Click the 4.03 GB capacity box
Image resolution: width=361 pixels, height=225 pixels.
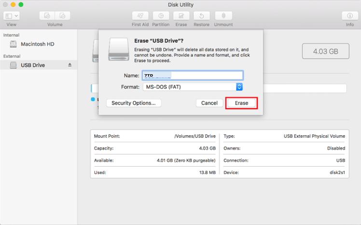click(x=326, y=51)
